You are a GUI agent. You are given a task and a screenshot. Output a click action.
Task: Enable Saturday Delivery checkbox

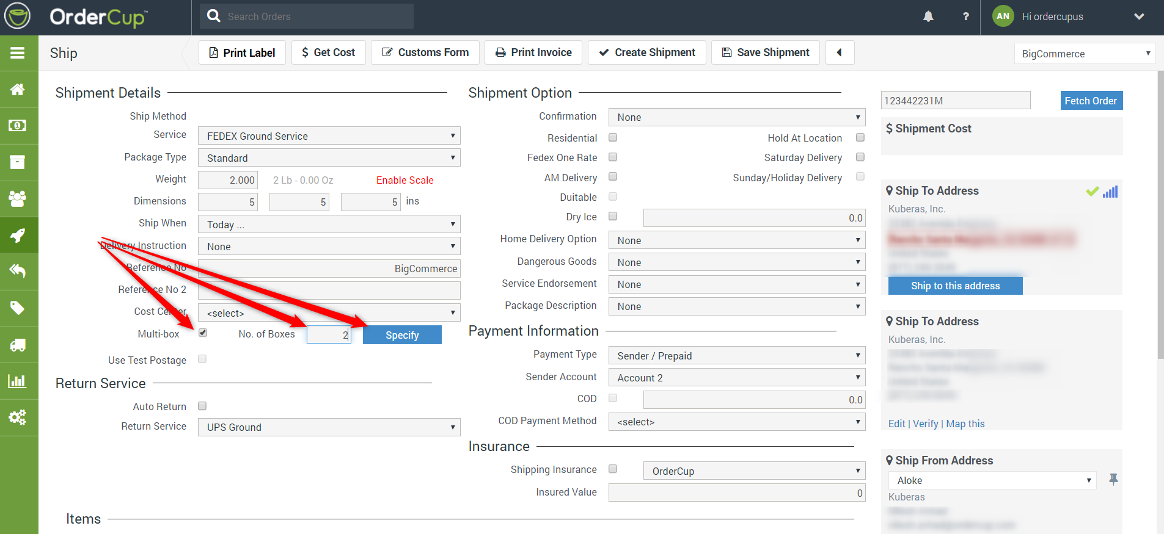click(860, 157)
